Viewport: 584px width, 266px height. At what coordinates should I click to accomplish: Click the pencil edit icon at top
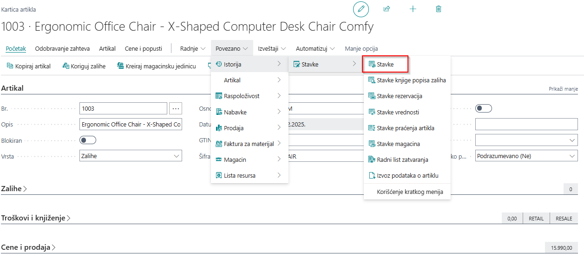coord(361,9)
